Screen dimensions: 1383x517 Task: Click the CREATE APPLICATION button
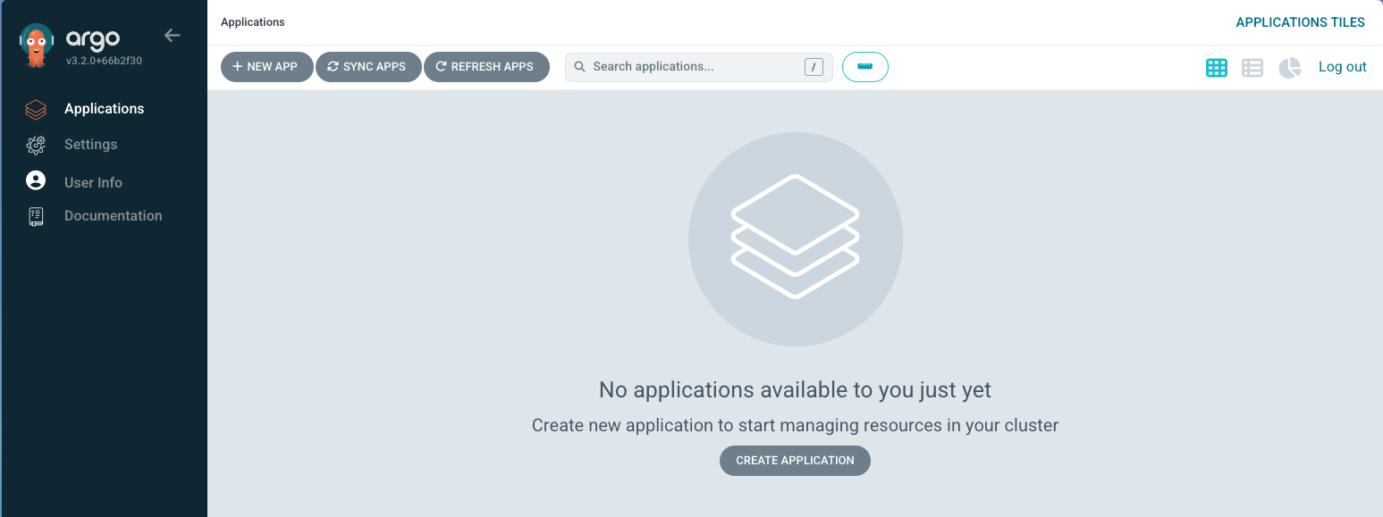coord(795,460)
